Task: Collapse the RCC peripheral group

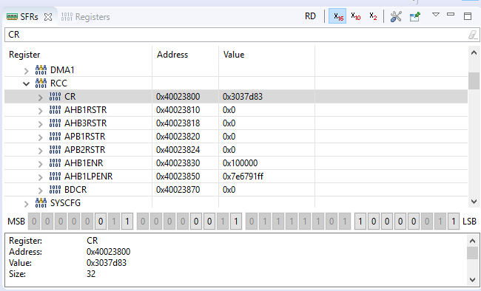Action: coord(27,83)
